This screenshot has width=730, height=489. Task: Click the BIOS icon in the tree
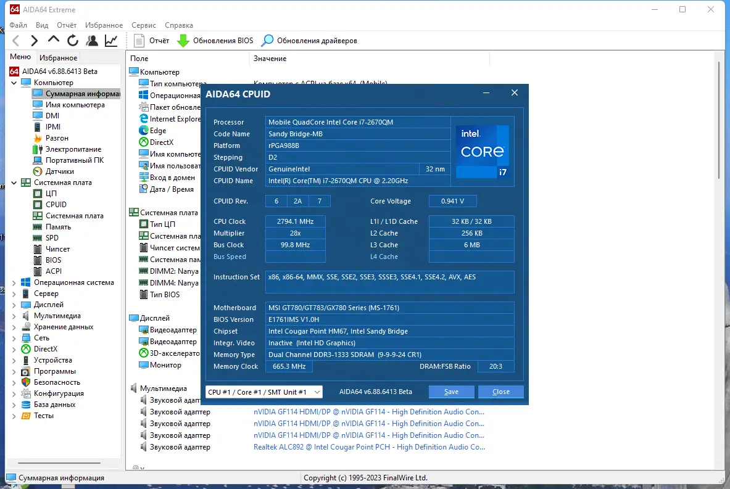tap(38, 261)
